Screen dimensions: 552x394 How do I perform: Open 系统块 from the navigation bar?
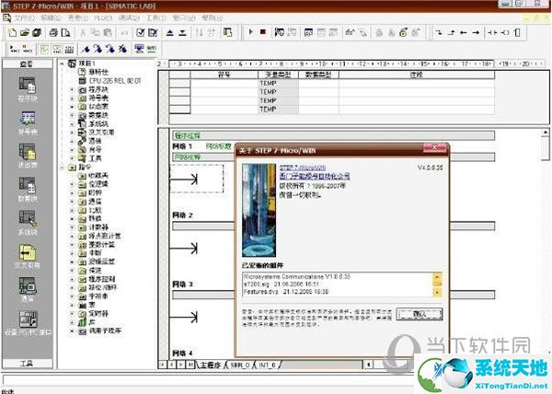pyautogui.click(x=28, y=223)
